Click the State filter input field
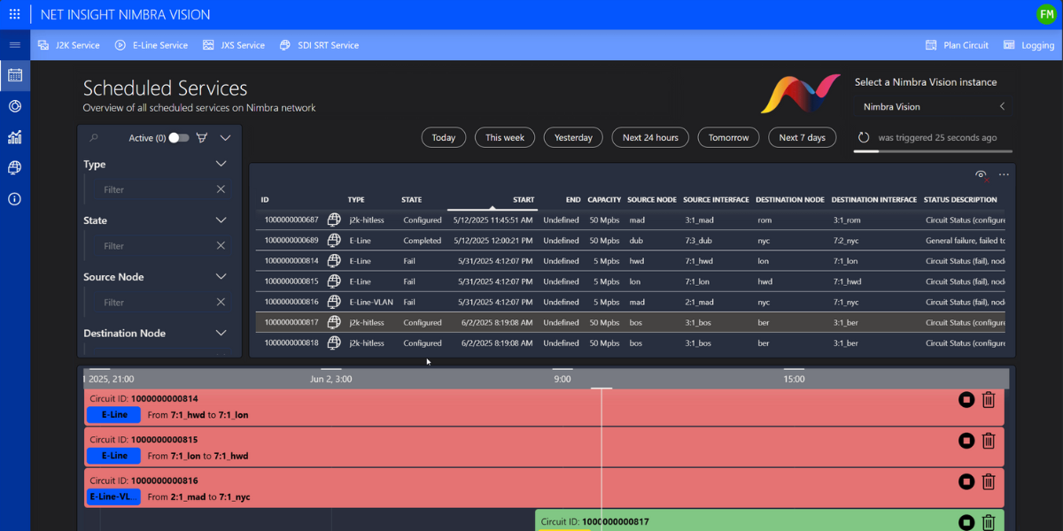The height and width of the screenshot is (531, 1063). (151, 245)
